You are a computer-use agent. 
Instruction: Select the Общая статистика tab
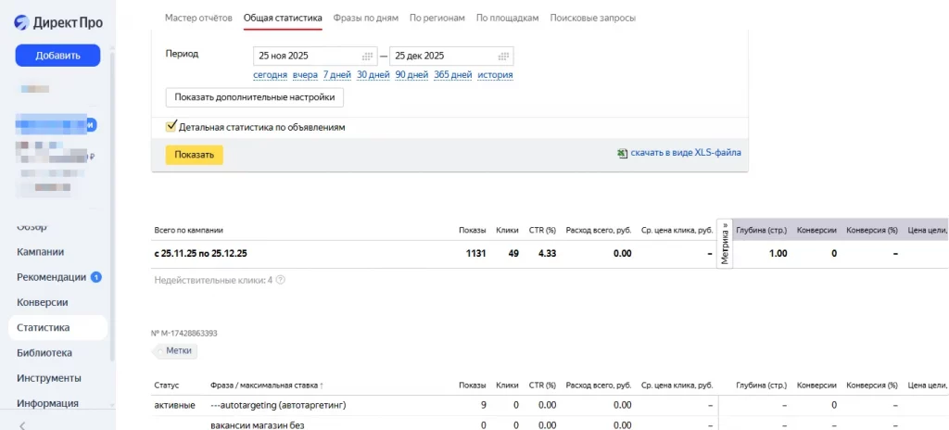283,18
